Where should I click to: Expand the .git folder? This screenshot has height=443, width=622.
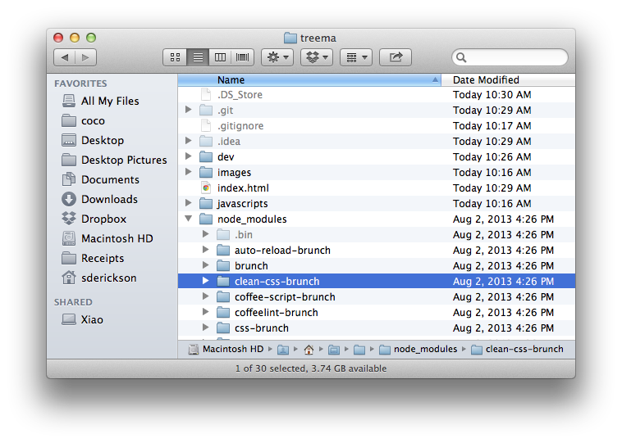[189, 110]
